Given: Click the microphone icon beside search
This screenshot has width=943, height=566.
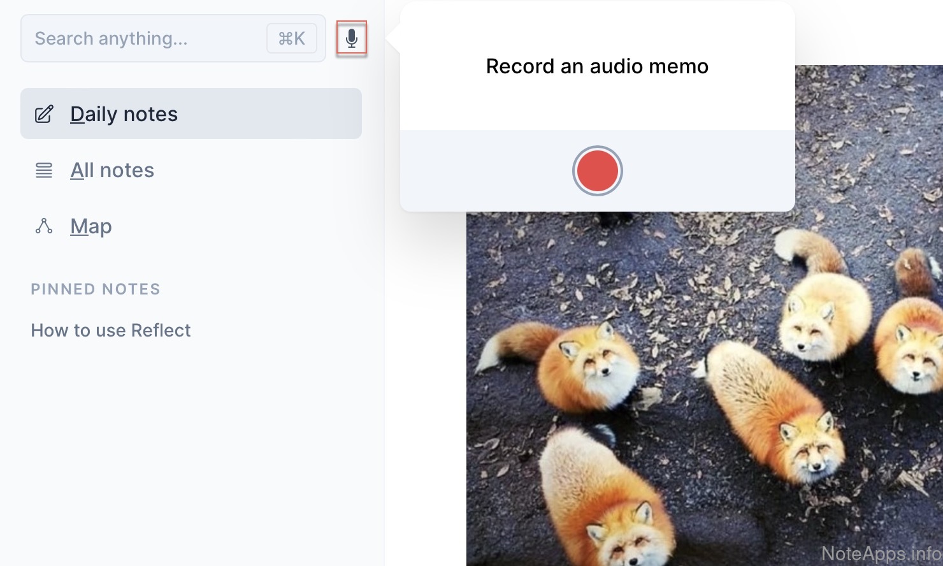Looking at the screenshot, I should click(x=351, y=39).
